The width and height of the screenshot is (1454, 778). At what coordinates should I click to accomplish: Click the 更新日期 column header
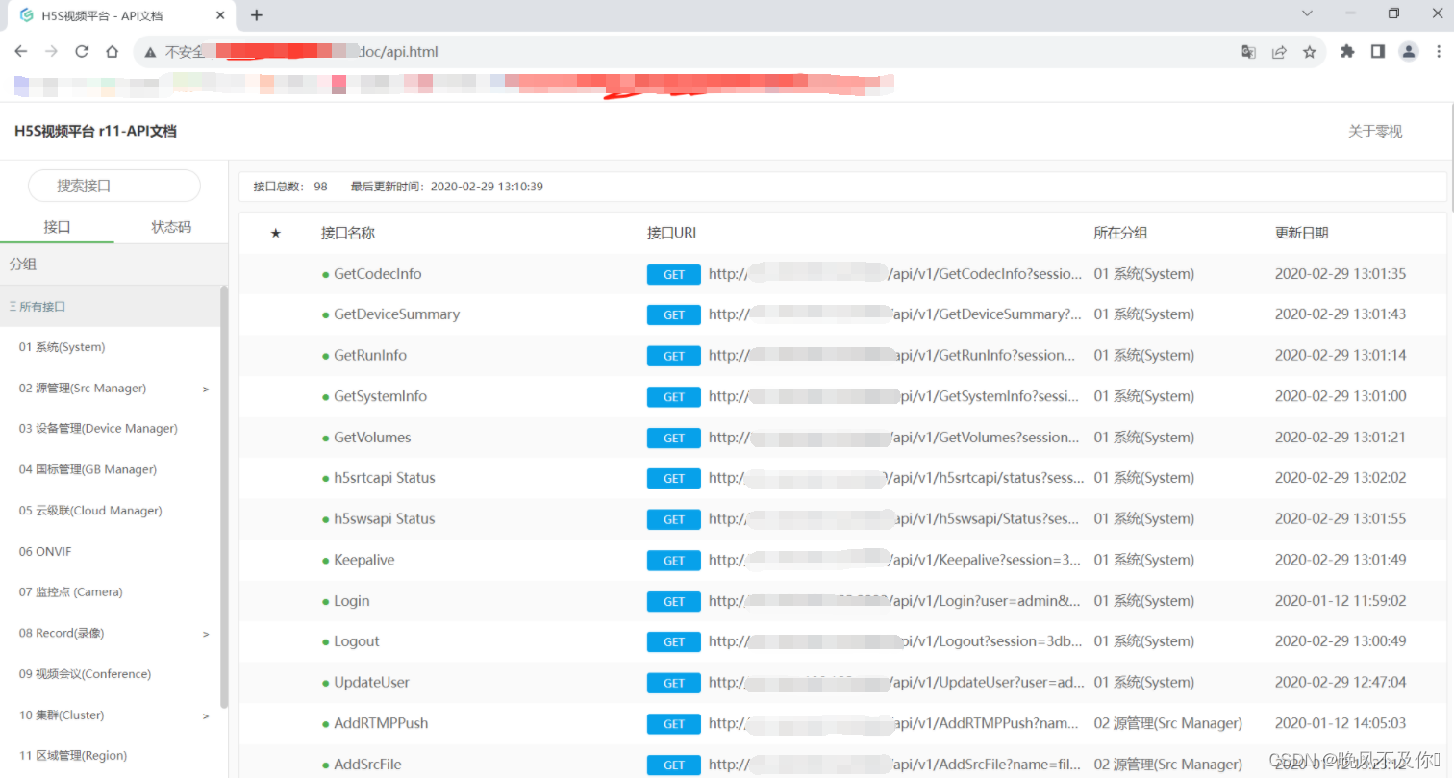point(1302,234)
